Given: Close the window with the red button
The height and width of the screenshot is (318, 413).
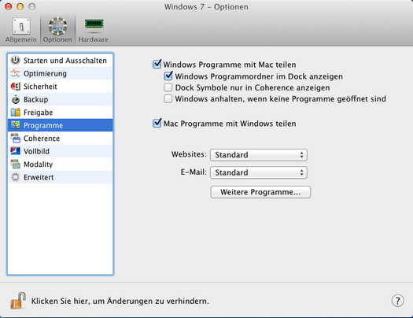Looking at the screenshot, I should [9, 6].
